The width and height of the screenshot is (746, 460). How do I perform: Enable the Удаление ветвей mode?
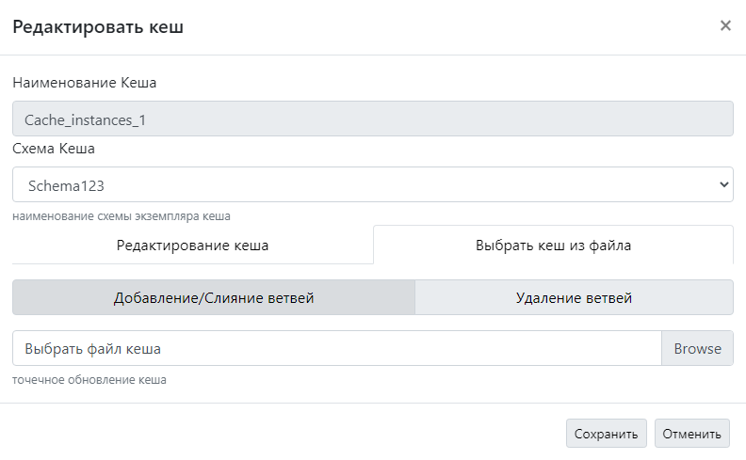574,297
